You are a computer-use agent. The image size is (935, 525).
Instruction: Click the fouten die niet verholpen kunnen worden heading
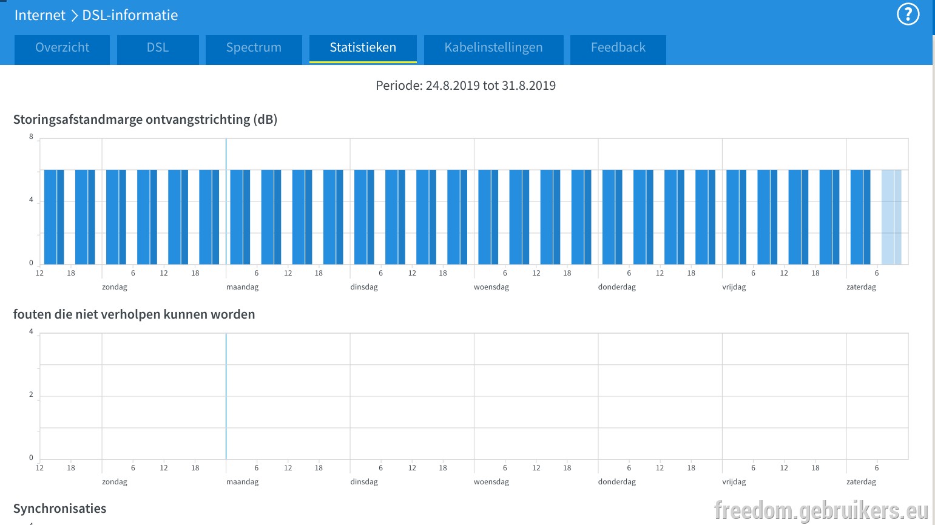(134, 314)
